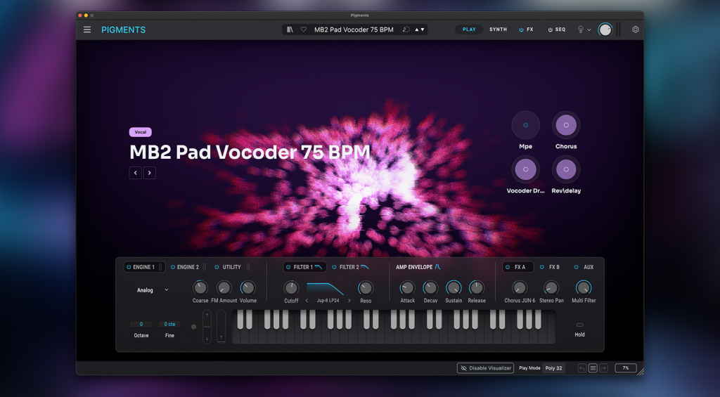720x397 pixels.
Task: Adjust the master volume knob
Action: (x=605, y=30)
